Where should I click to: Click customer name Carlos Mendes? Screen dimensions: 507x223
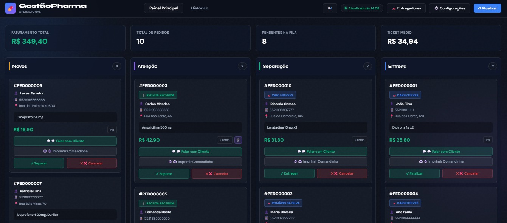pos(157,104)
